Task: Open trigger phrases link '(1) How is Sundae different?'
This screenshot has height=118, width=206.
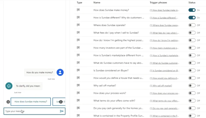Action: (x=164, y=18)
